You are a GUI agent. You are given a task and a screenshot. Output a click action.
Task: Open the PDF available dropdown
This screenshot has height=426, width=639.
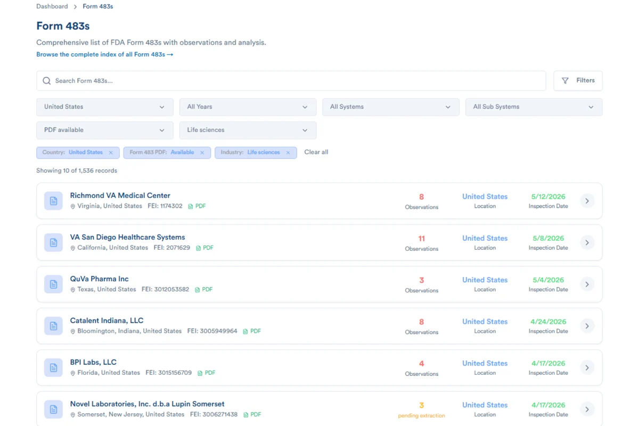click(105, 130)
